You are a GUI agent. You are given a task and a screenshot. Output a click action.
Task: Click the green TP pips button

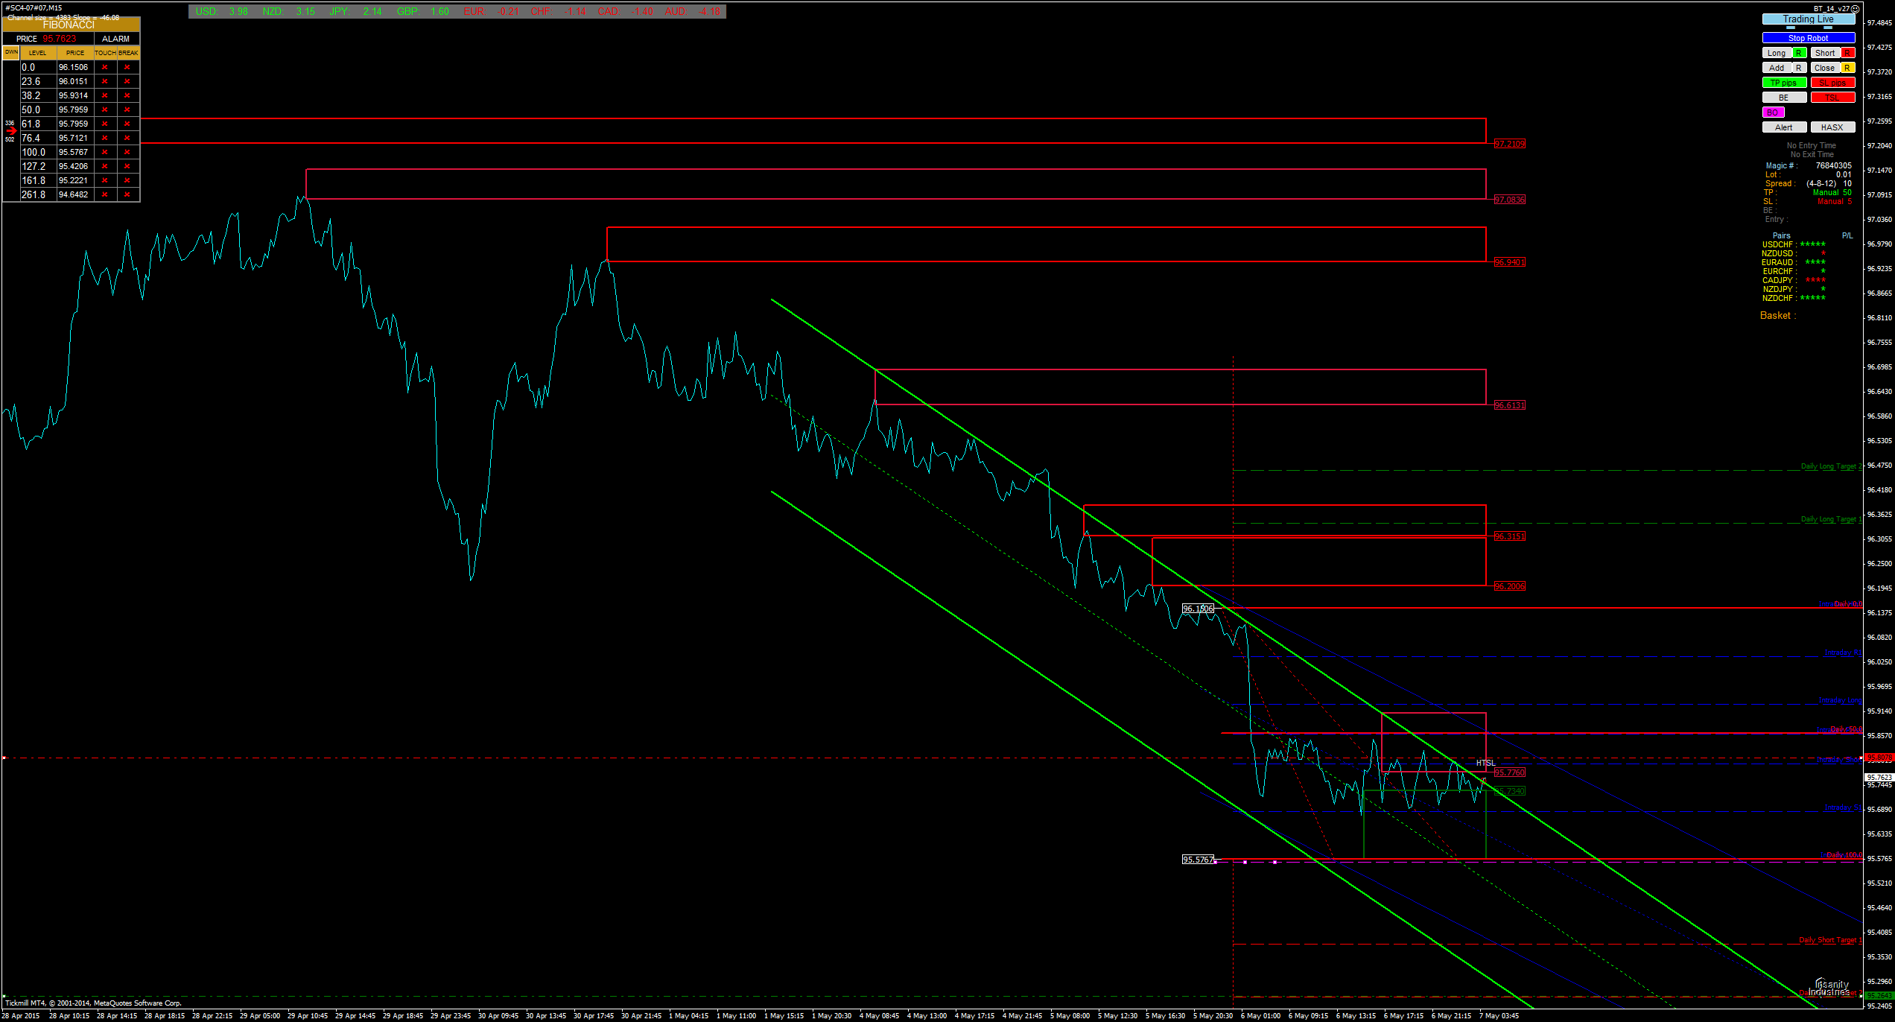[x=1784, y=83]
